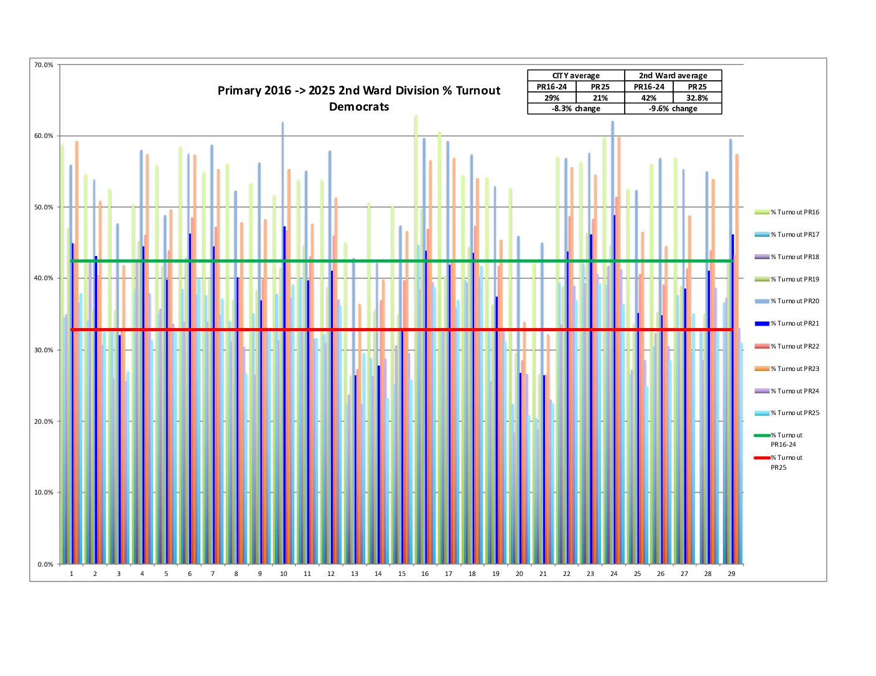Select division 29 on the x-axis
Image resolution: width=876 pixels, height=676 pixels.
731,574
